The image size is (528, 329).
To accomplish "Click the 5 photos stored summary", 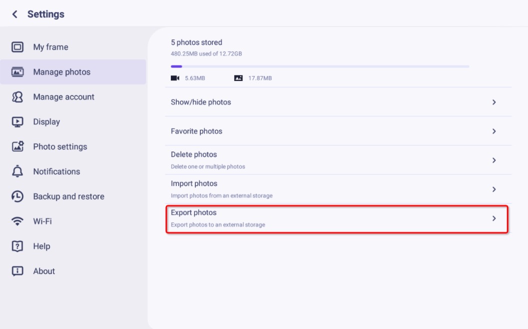I will pos(197,42).
